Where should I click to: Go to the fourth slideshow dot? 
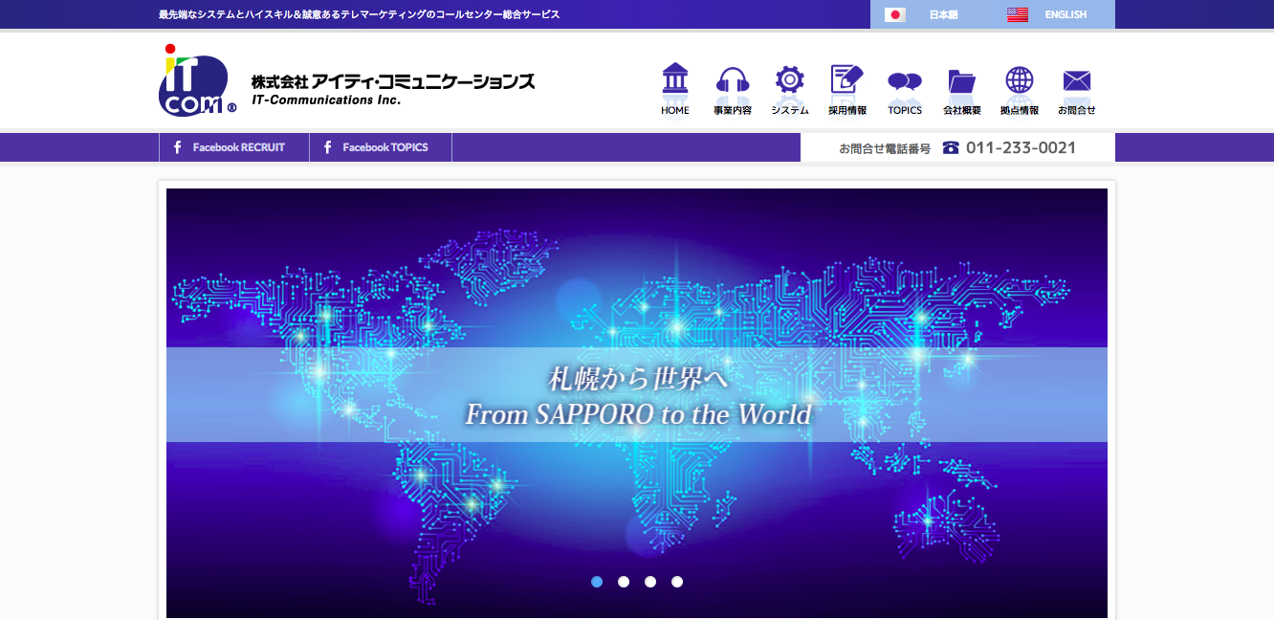coord(677,582)
